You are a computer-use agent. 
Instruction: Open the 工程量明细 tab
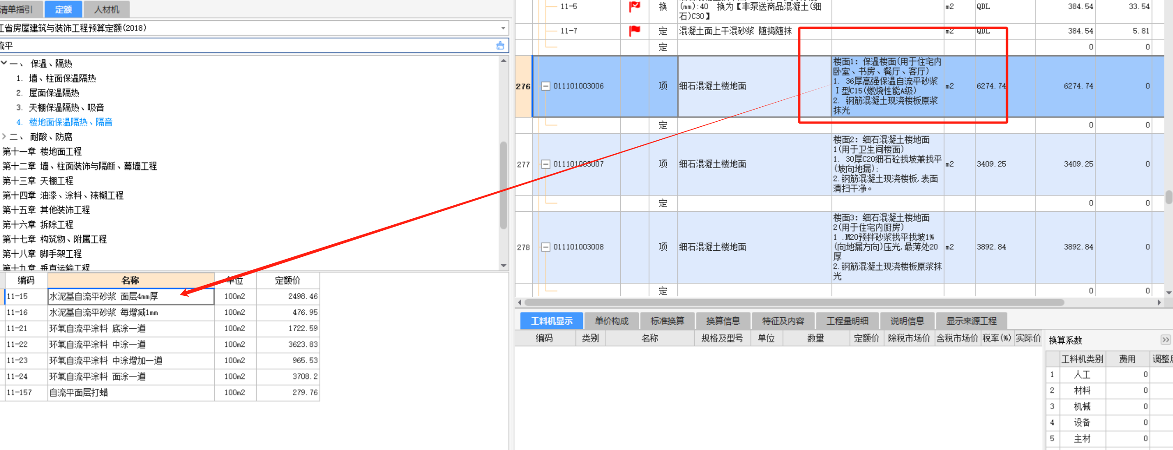pyautogui.click(x=847, y=321)
